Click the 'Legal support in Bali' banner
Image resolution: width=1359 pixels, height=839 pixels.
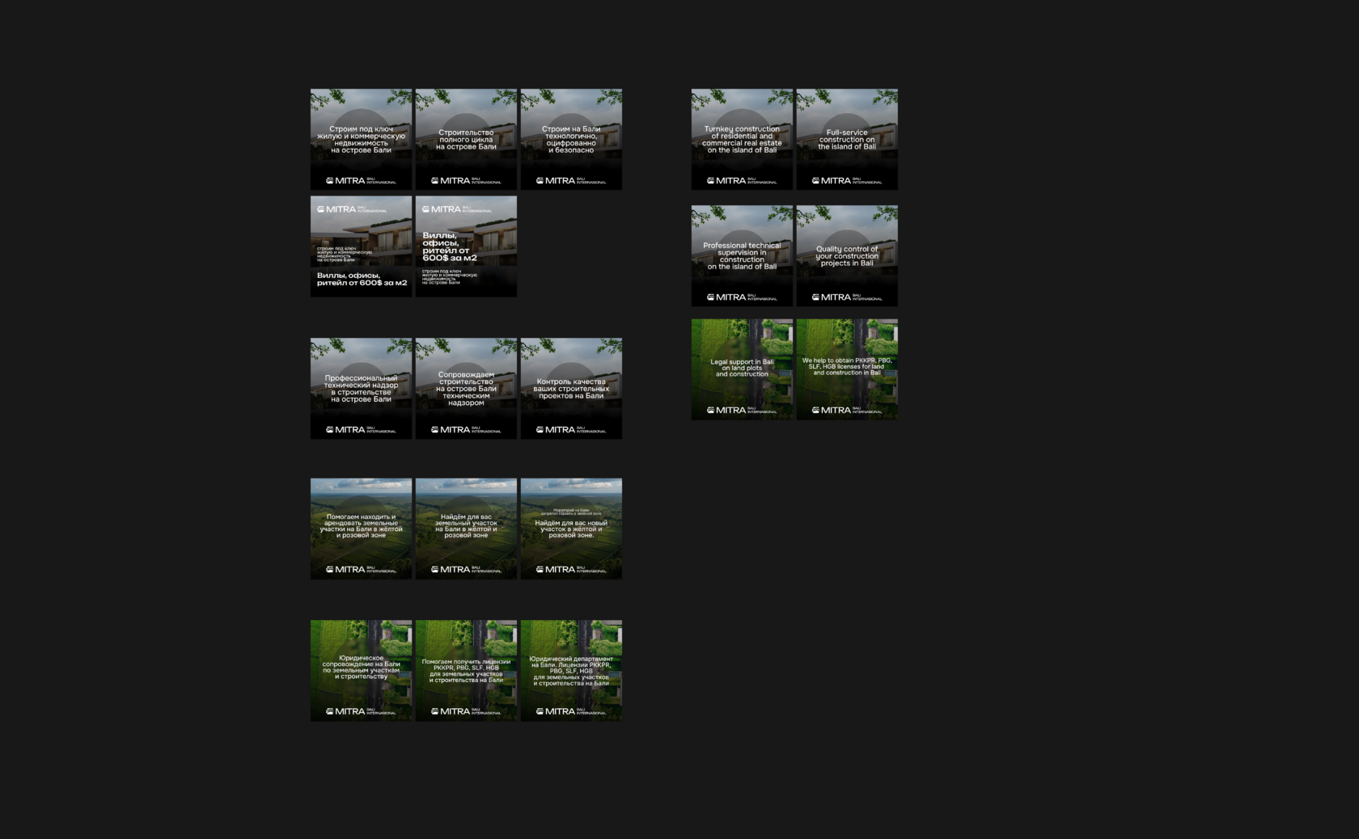[x=742, y=369]
